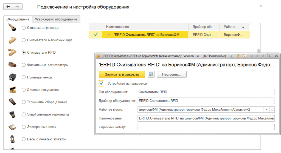Open the calculator icon in dialog title bar
Viewport: 281px width, 153px height.
click(x=238, y=56)
